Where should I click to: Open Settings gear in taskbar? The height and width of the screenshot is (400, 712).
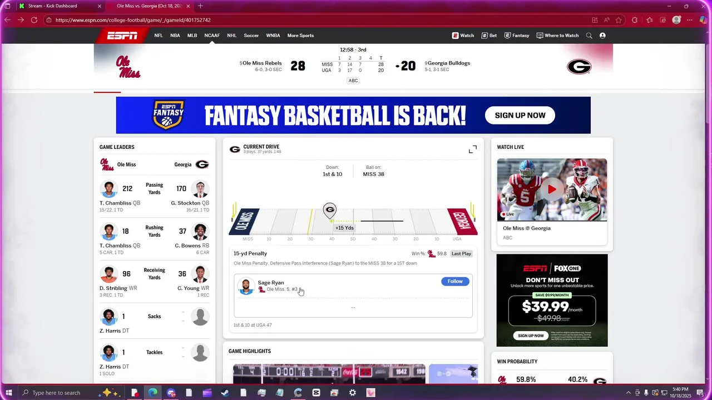pos(353,393)
